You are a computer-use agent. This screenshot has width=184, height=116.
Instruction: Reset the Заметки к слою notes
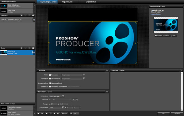(181, 71)
